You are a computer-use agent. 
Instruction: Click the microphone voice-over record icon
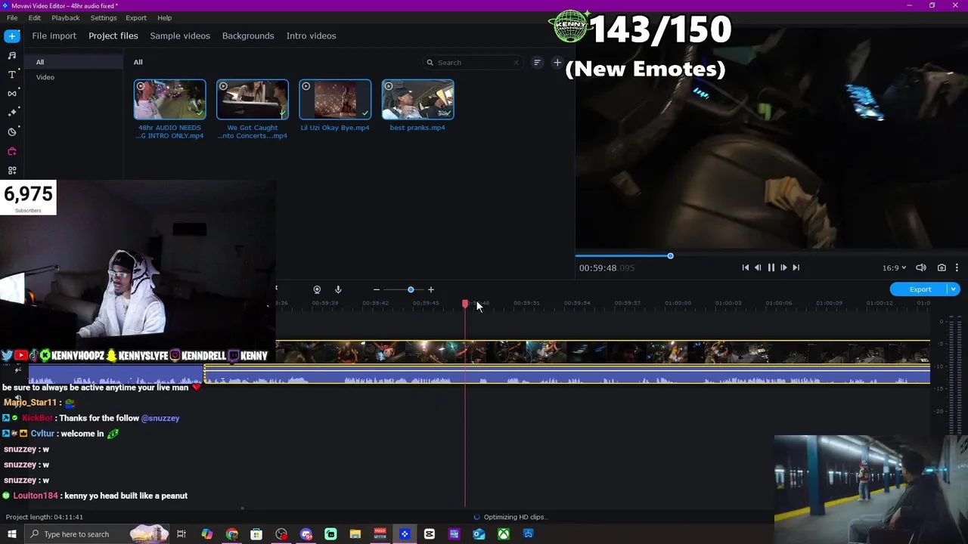tap(338, 289)
